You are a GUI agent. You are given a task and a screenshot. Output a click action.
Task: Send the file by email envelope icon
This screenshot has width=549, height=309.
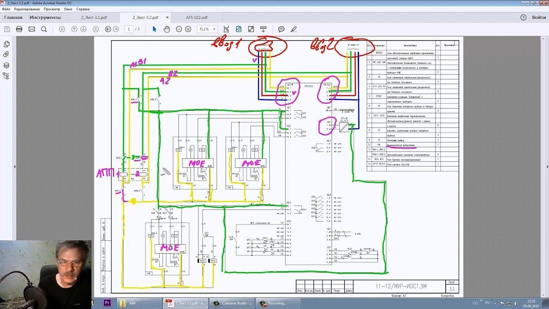(x=31, y=29)
